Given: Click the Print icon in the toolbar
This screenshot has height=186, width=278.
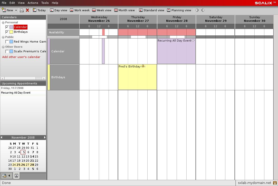Looking at the screenshot, I should pyautogui.click(x=22, y=10).
